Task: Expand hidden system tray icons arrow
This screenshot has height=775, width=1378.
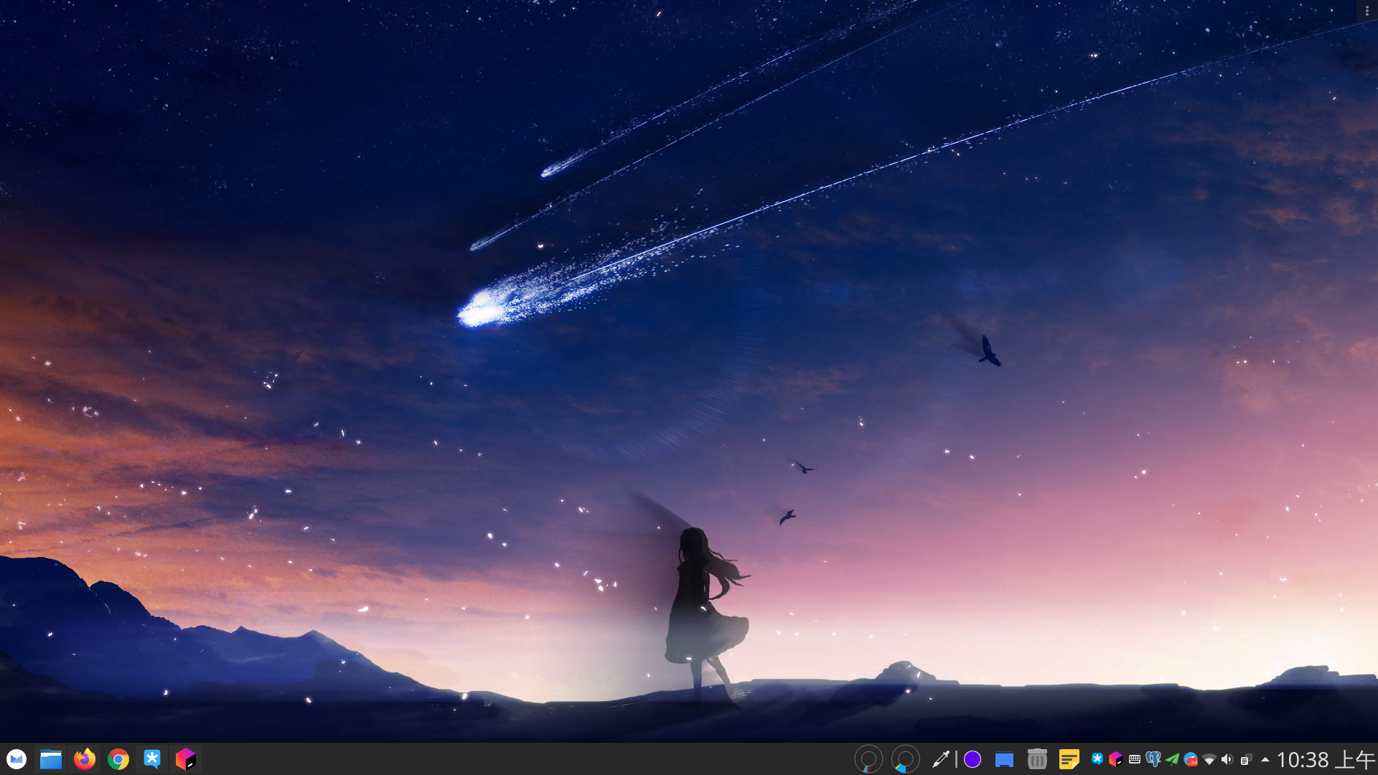Action: [x=1265, y=759]
